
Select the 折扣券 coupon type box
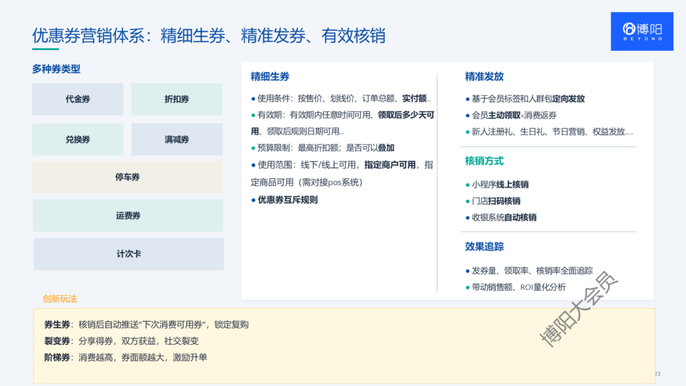point(177,99)
